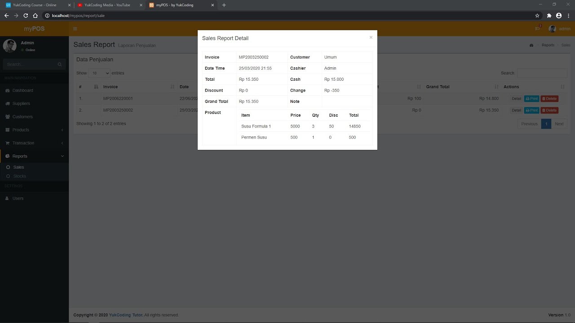Delete invoice MP2006220001
The width and height of the screenshot is (575, 323).
[549, 99]
